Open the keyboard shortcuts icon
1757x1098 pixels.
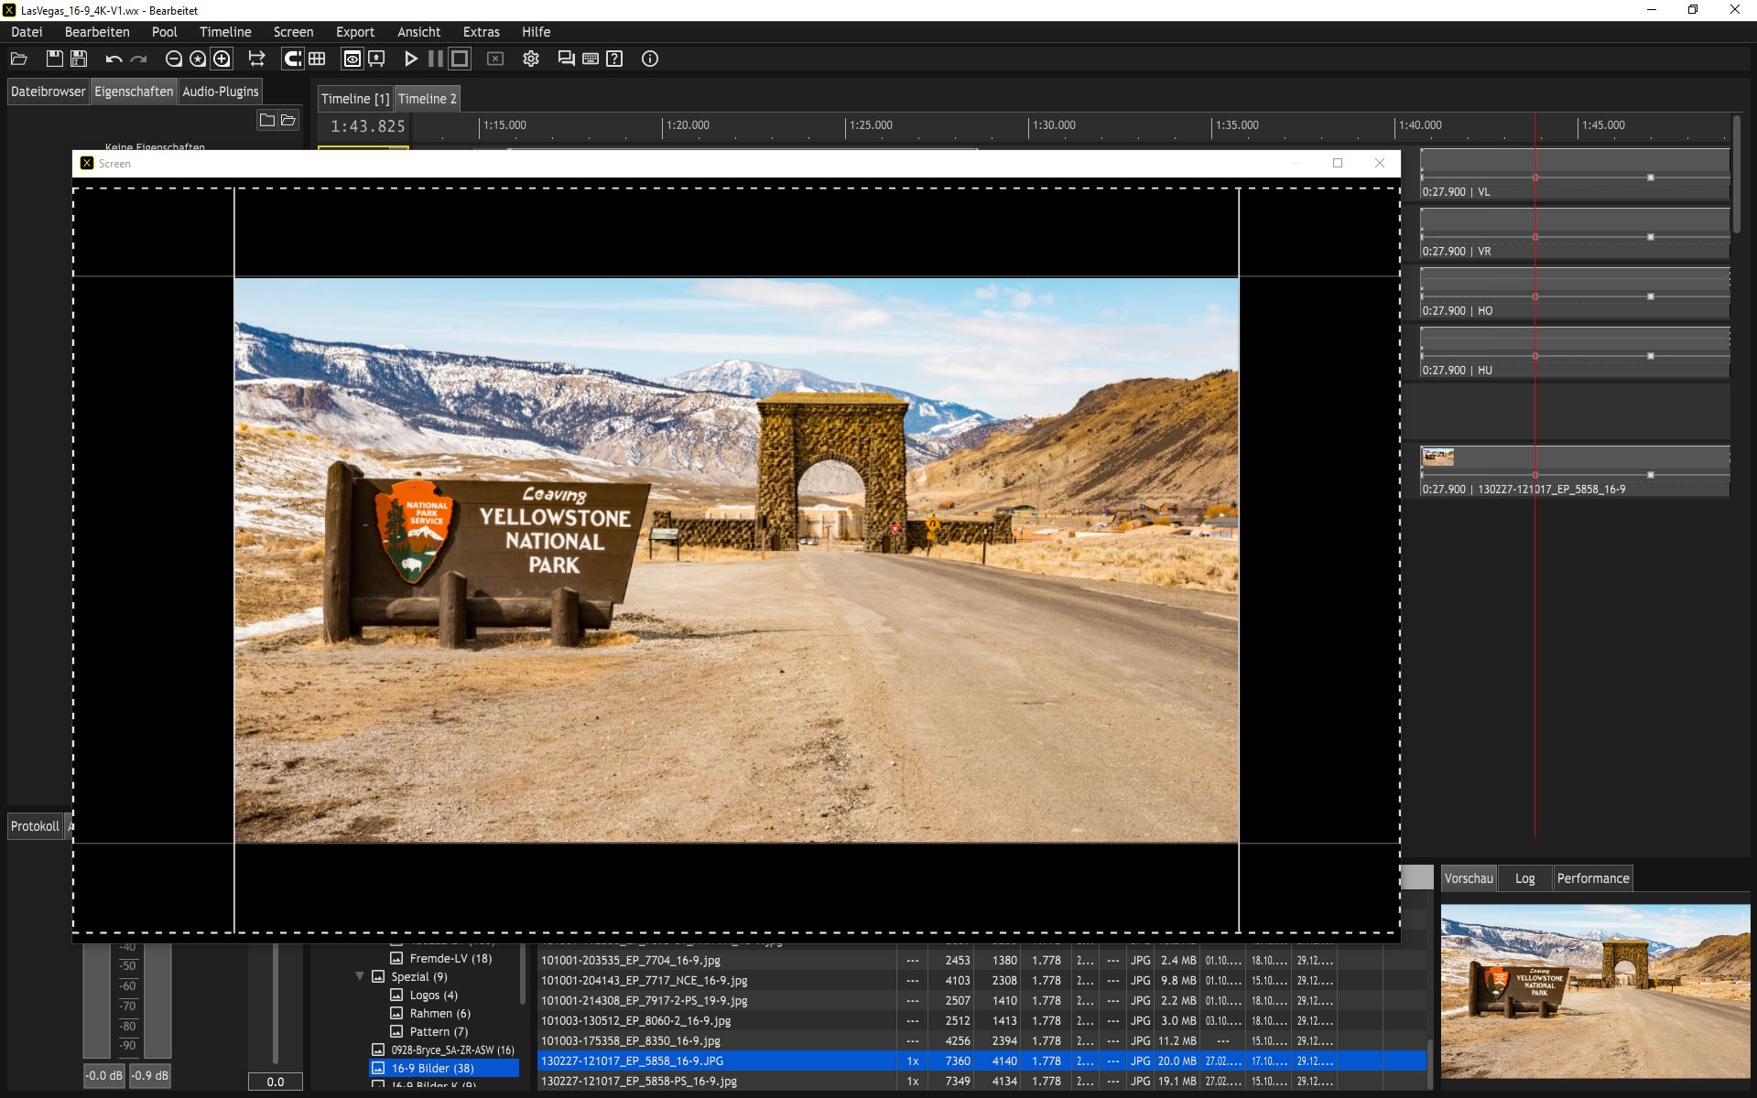point(591,59)
